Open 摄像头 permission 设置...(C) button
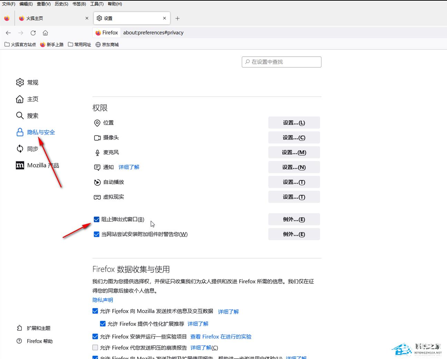 click(294, 137)
